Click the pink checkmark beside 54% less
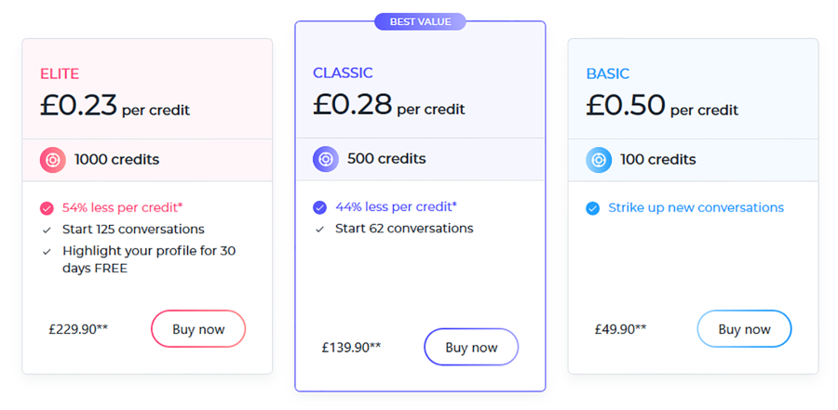Viewport: 838px width, 410px height. (x=47, y=208)
